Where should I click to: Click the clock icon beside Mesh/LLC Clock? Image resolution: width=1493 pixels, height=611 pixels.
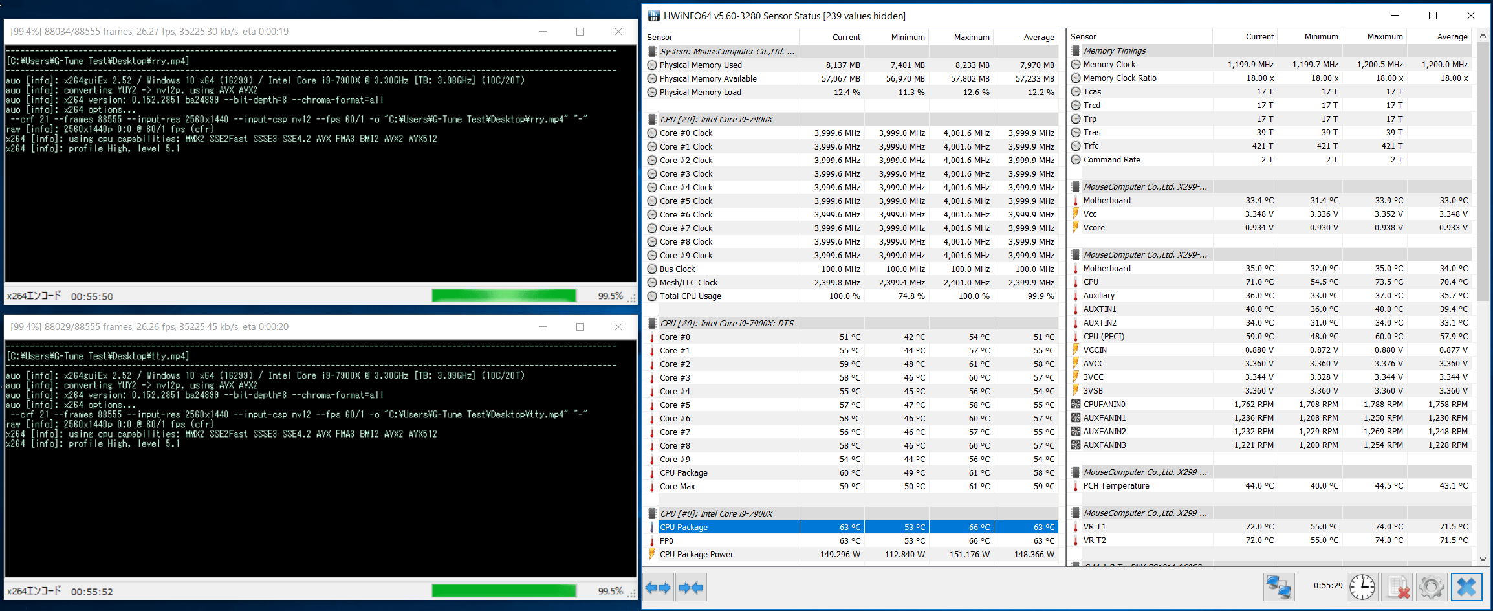tap(652, 283)
